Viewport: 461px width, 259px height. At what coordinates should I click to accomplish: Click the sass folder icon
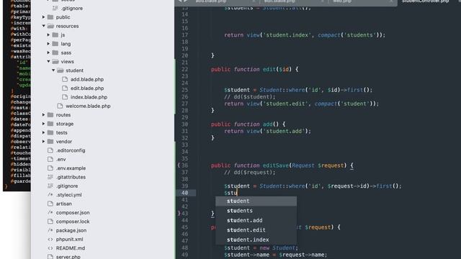[55, 53]
